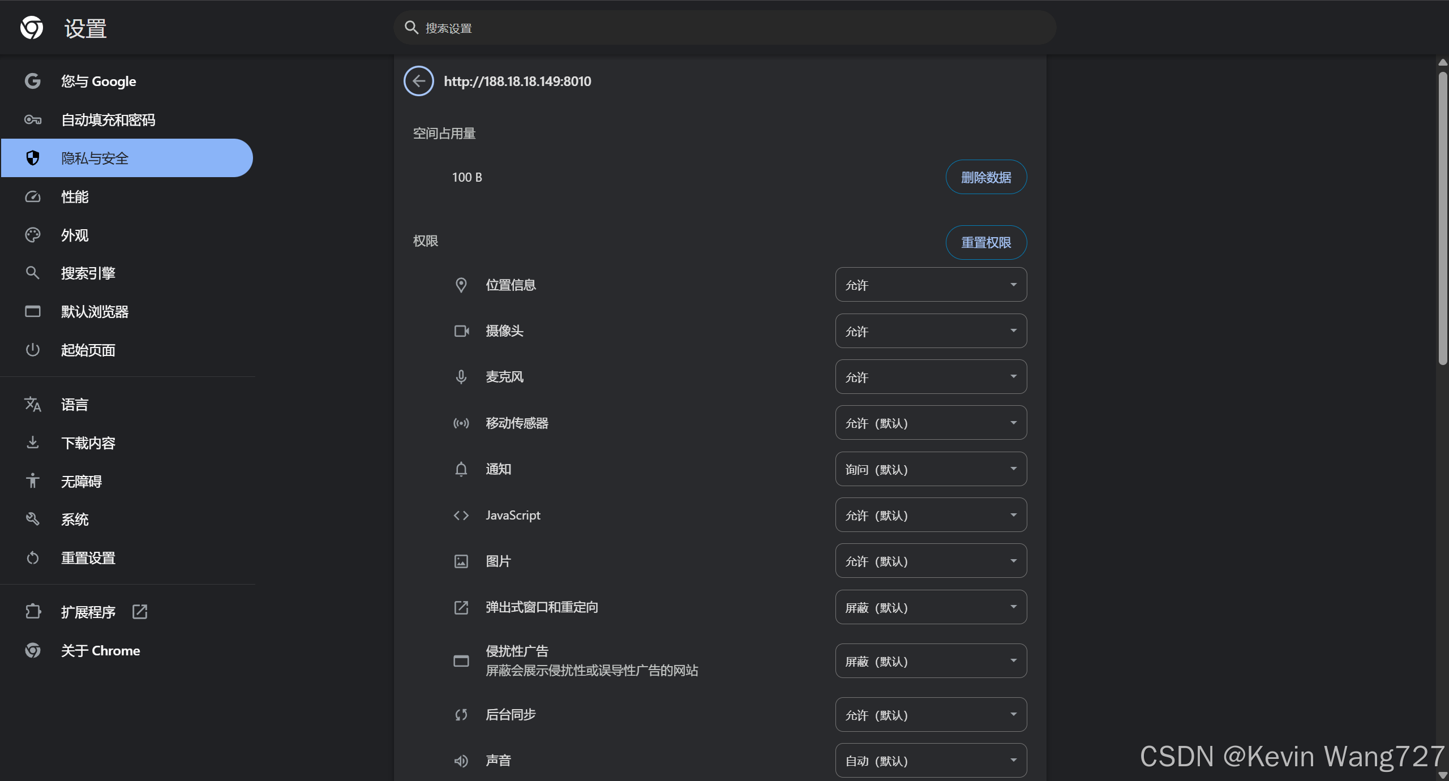Click the translate icon for 语言
1449x781 pixels.
click(x=33, y=404)
